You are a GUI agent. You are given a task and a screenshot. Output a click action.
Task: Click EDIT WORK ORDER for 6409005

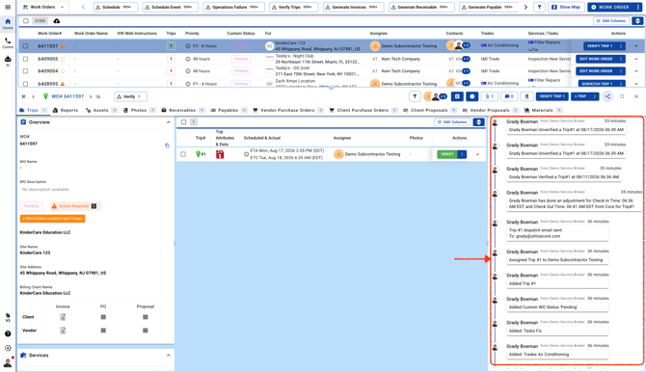[x=596, y=59]
